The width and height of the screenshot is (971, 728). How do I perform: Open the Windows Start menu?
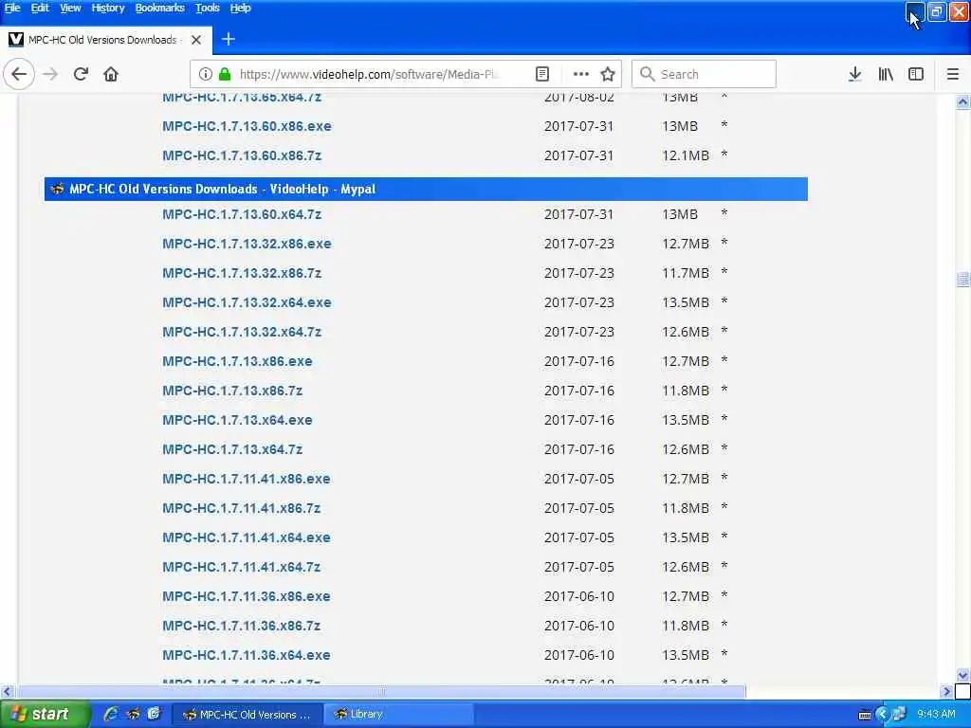44,714
